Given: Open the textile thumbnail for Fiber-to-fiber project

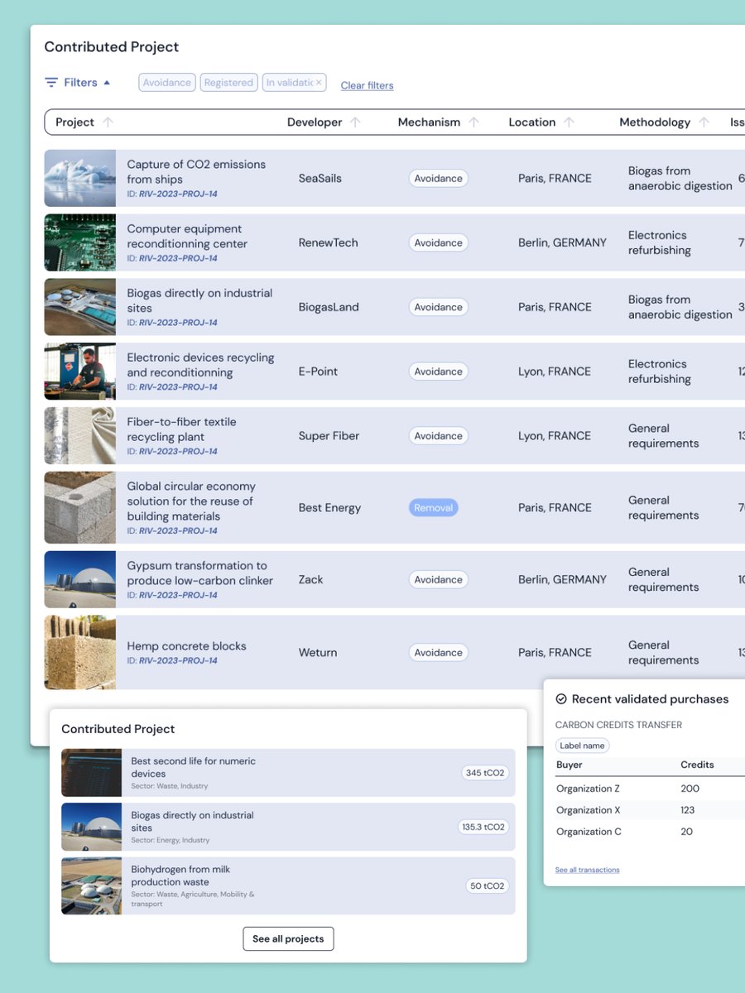Looking at the screenshot, I should tap(80, 436).
